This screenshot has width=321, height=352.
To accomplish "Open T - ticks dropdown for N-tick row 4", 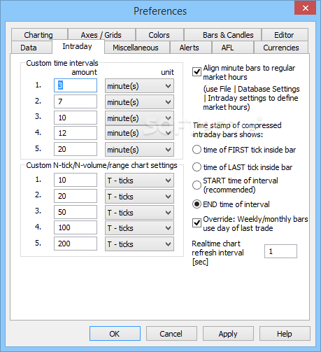I will [139, 228].
